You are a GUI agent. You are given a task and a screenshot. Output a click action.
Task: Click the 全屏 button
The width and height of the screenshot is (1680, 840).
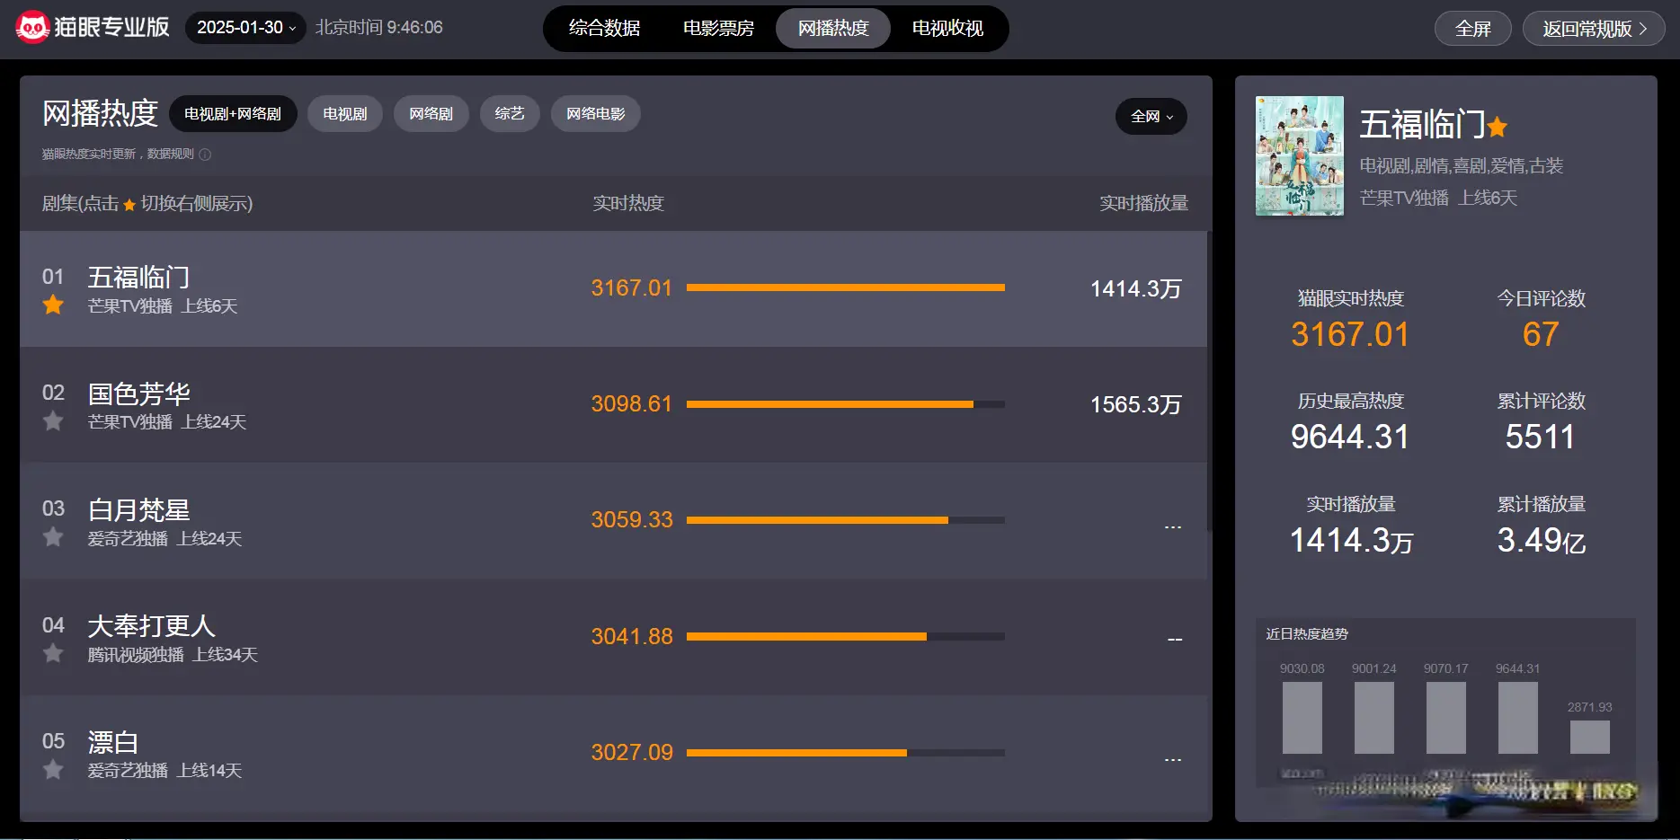click(1473, 29)
